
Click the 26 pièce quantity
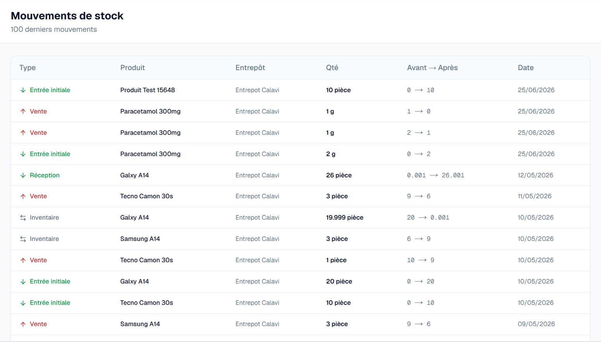pyautogui.click(x=339, y=175)
